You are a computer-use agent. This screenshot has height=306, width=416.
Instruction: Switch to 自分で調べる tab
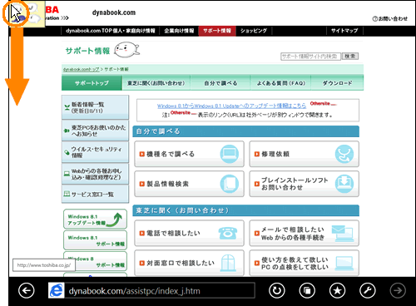(220, 83)
